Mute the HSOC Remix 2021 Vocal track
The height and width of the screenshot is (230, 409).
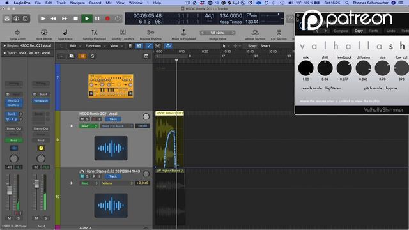tap(82, 119)
